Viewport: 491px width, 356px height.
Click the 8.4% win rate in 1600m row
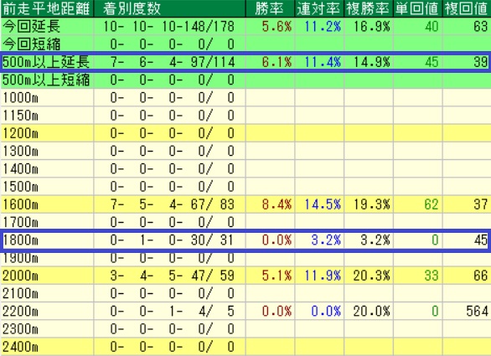tap(277, 204)
